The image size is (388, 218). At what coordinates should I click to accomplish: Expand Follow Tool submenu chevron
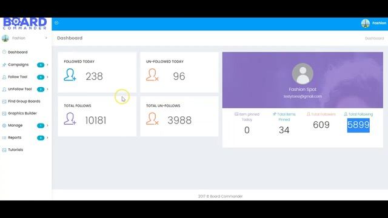tap(47, 77)
